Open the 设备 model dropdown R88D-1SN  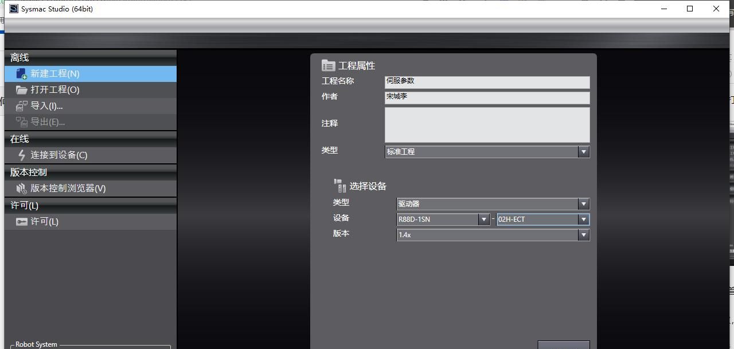[x=443, y=219]
